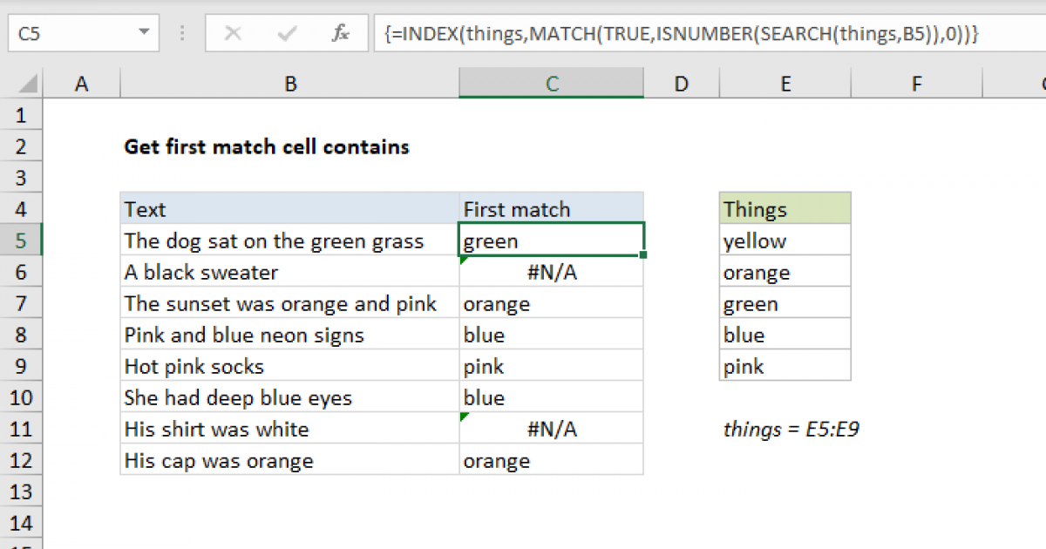Click the error indicator triangle in cell C6

tap(463, 258)
